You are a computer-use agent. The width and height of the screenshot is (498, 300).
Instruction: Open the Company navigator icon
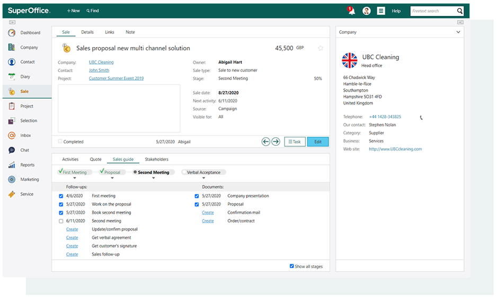coord(12,47)
